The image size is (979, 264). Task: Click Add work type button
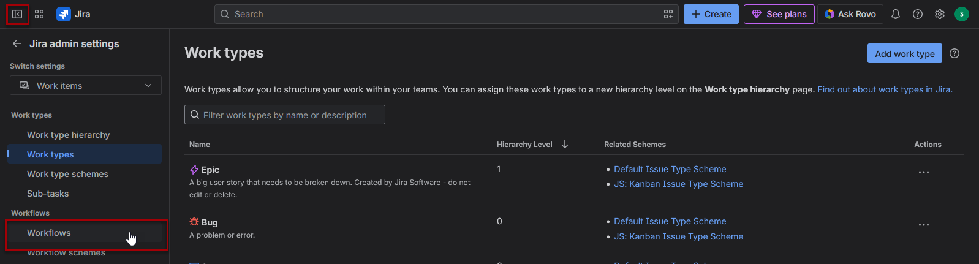pos(905,53)
